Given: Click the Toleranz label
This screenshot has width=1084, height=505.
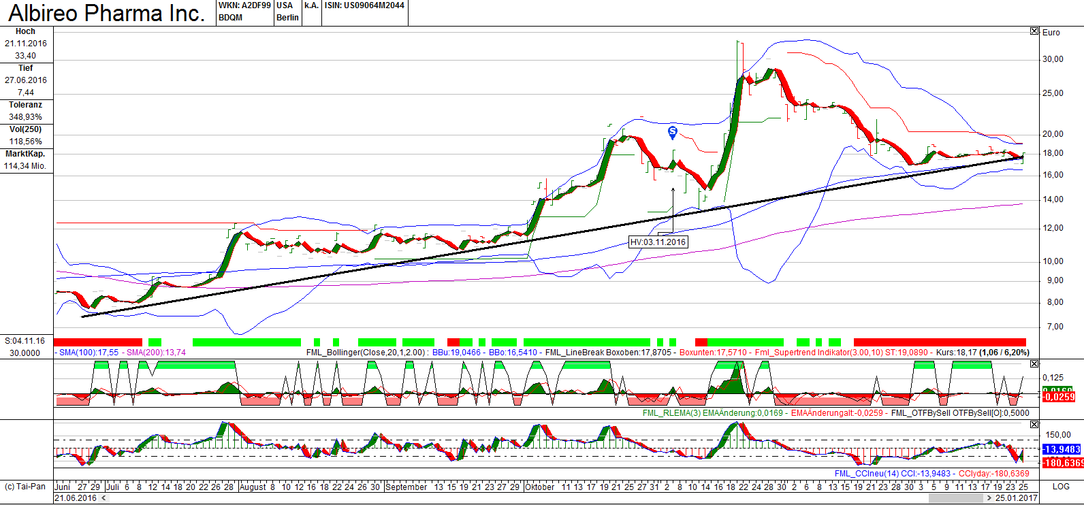Looking at the screenshot, I should 26,105.
